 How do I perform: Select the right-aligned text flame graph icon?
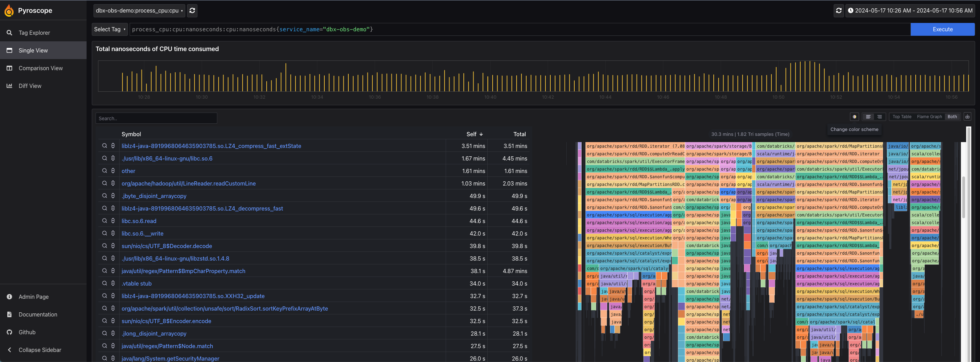[x=879, y=117]
